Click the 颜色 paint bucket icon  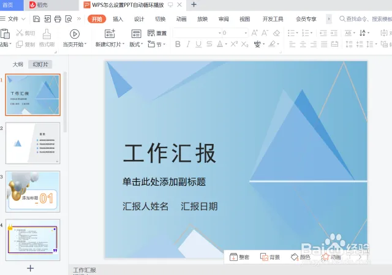pyautogui.click(x=295, y=257)
